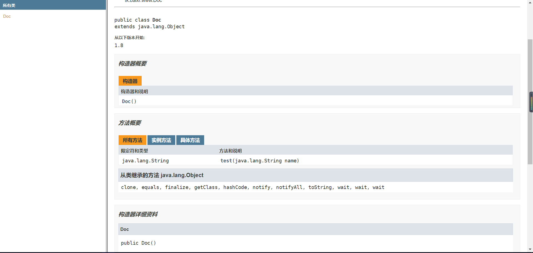Open the test method link
This screenshot has height=253, width=533.
pyautogui.click(x=226, y=161)
